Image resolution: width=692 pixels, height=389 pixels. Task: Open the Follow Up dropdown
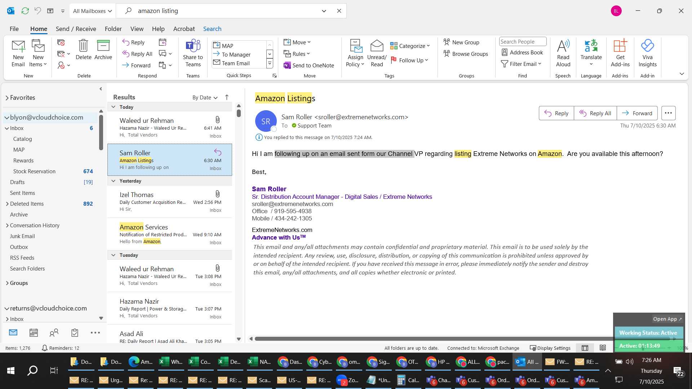tap(410, 60)
